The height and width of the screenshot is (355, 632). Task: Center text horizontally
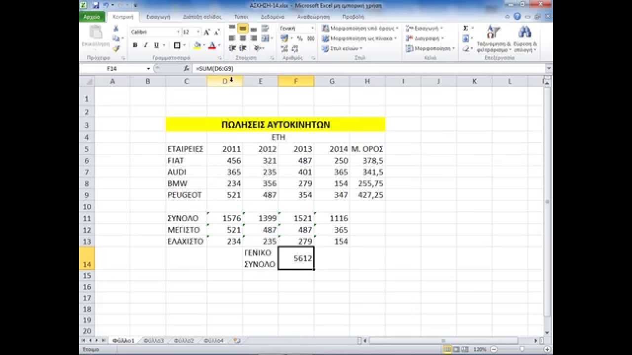(x=242, y=38)
